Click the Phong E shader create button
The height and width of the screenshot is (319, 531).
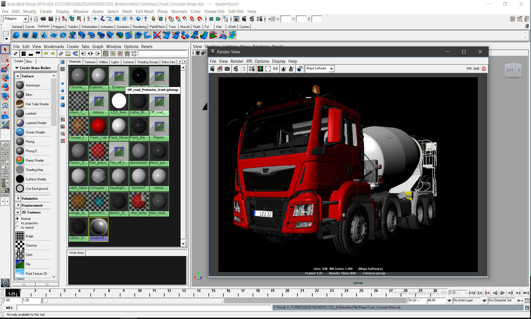pyautogui.click(x=33, y=151)
